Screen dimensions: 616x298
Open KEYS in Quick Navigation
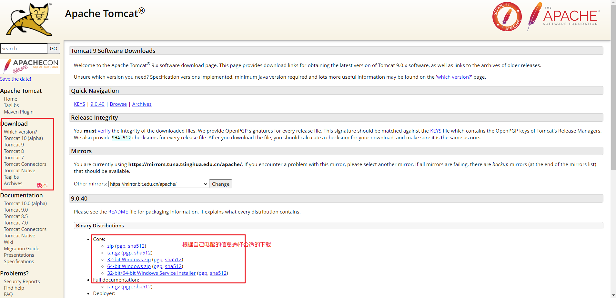coord(79,104)
